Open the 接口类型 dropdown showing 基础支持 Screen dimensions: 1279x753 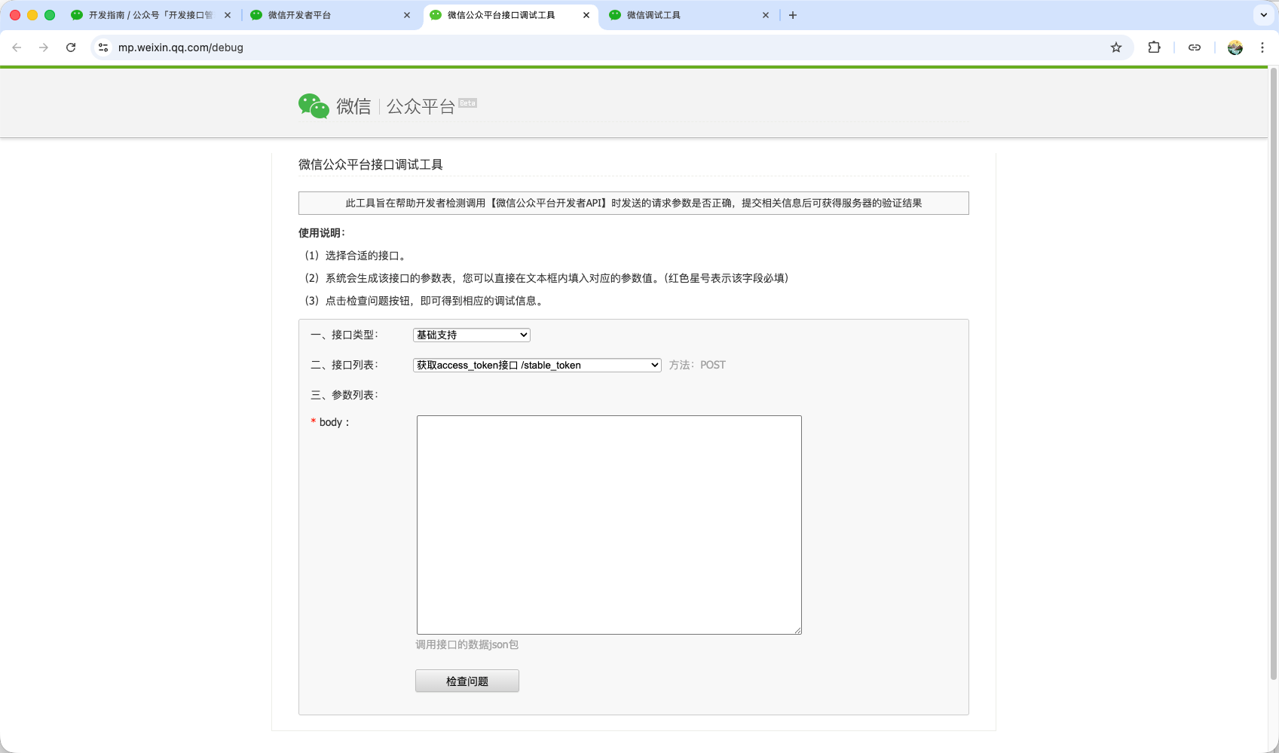[472, 335]
